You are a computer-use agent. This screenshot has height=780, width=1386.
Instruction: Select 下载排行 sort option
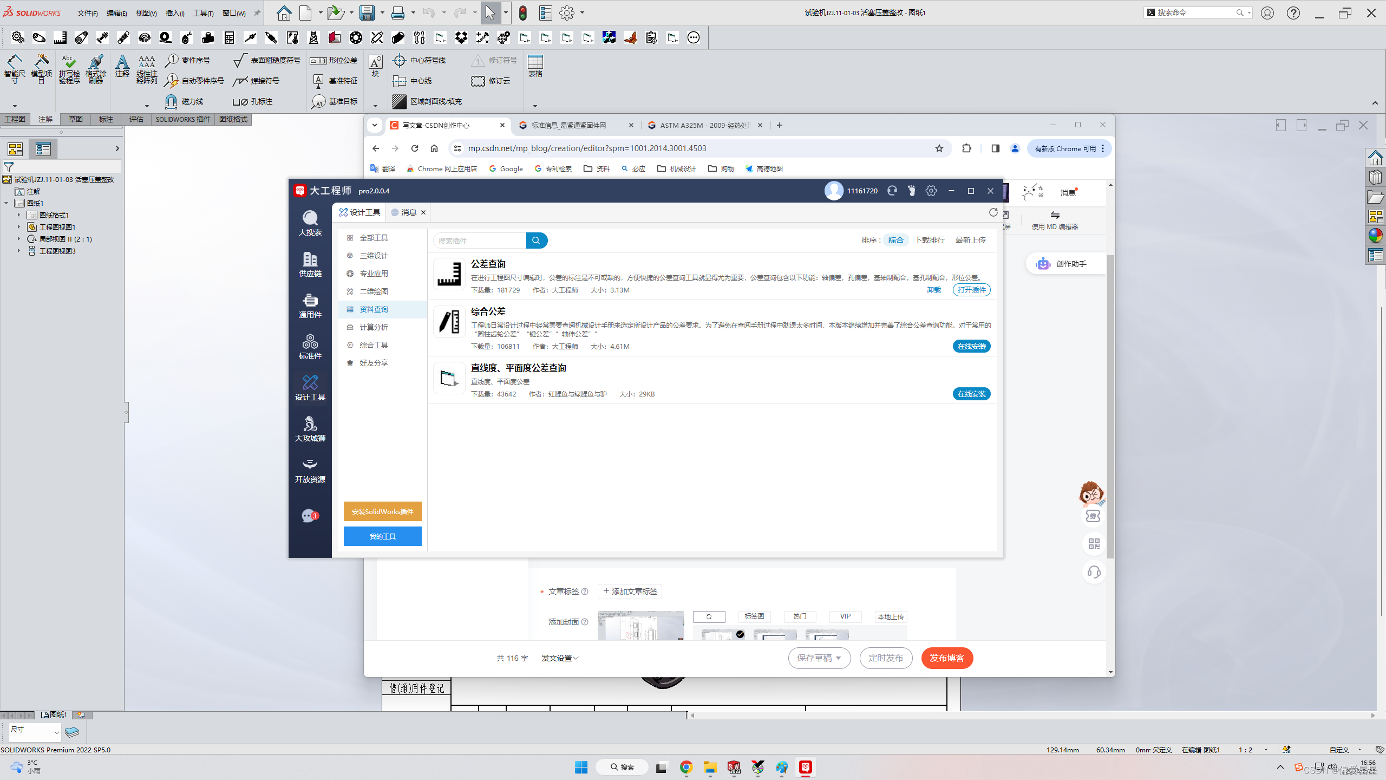click(929, 240)
